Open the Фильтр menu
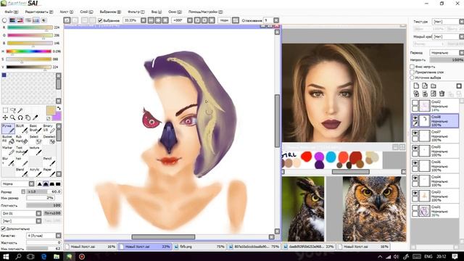 (x=136, y=12)
